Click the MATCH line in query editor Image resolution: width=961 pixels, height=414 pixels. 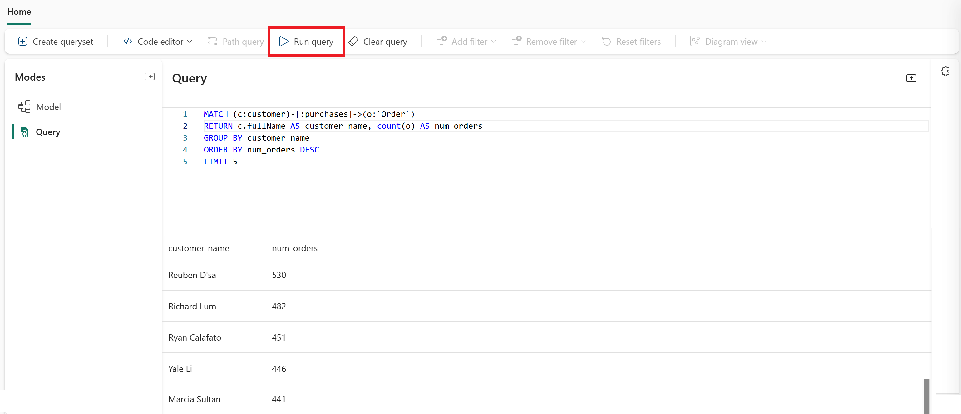(309, 114)
